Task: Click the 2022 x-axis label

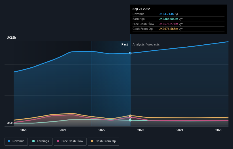Action: 102,130
